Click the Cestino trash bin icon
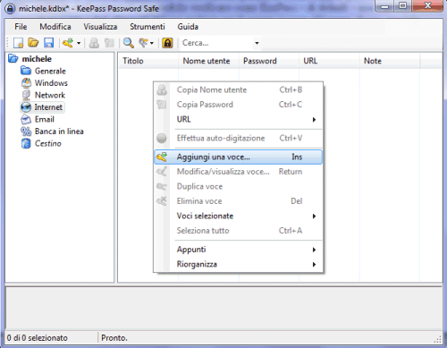The image size is (447, 348). pos(26,143)
